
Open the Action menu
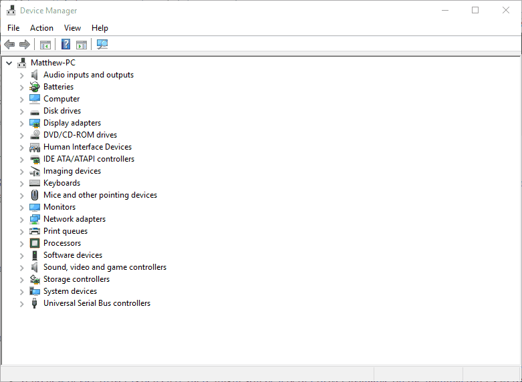(x=41, y=28)
